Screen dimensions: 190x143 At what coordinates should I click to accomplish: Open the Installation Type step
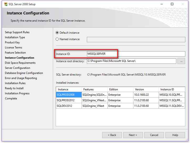coord(15,37)
